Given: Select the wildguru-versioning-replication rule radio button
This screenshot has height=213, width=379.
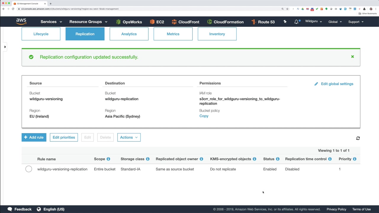Looking at the screenshot, I should point(29,169).
